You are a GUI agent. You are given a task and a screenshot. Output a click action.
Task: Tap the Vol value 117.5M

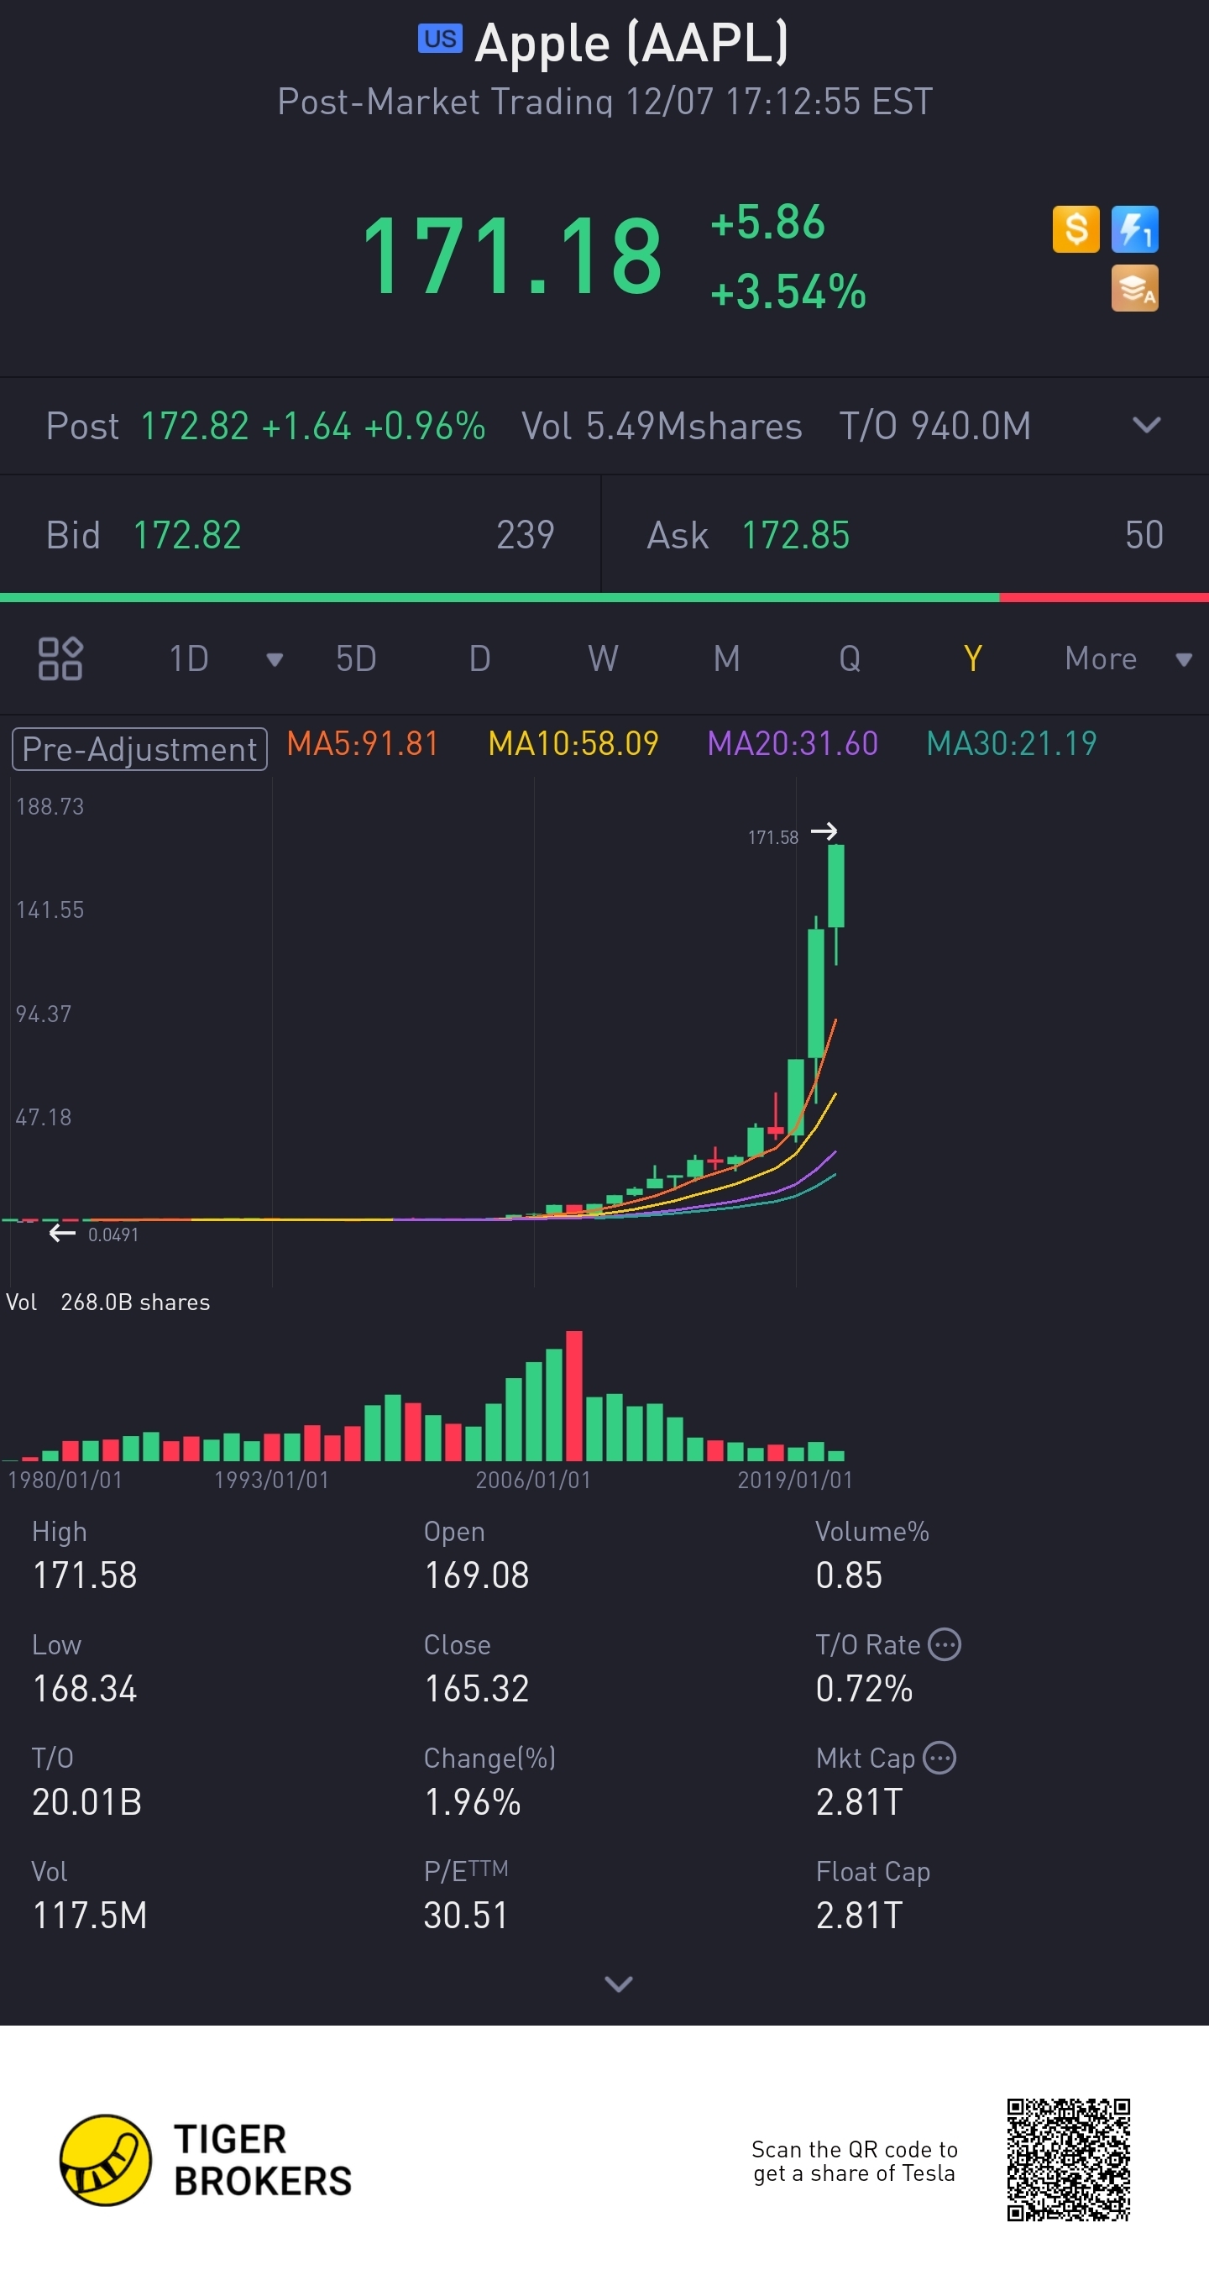(x=90, y=1915)
